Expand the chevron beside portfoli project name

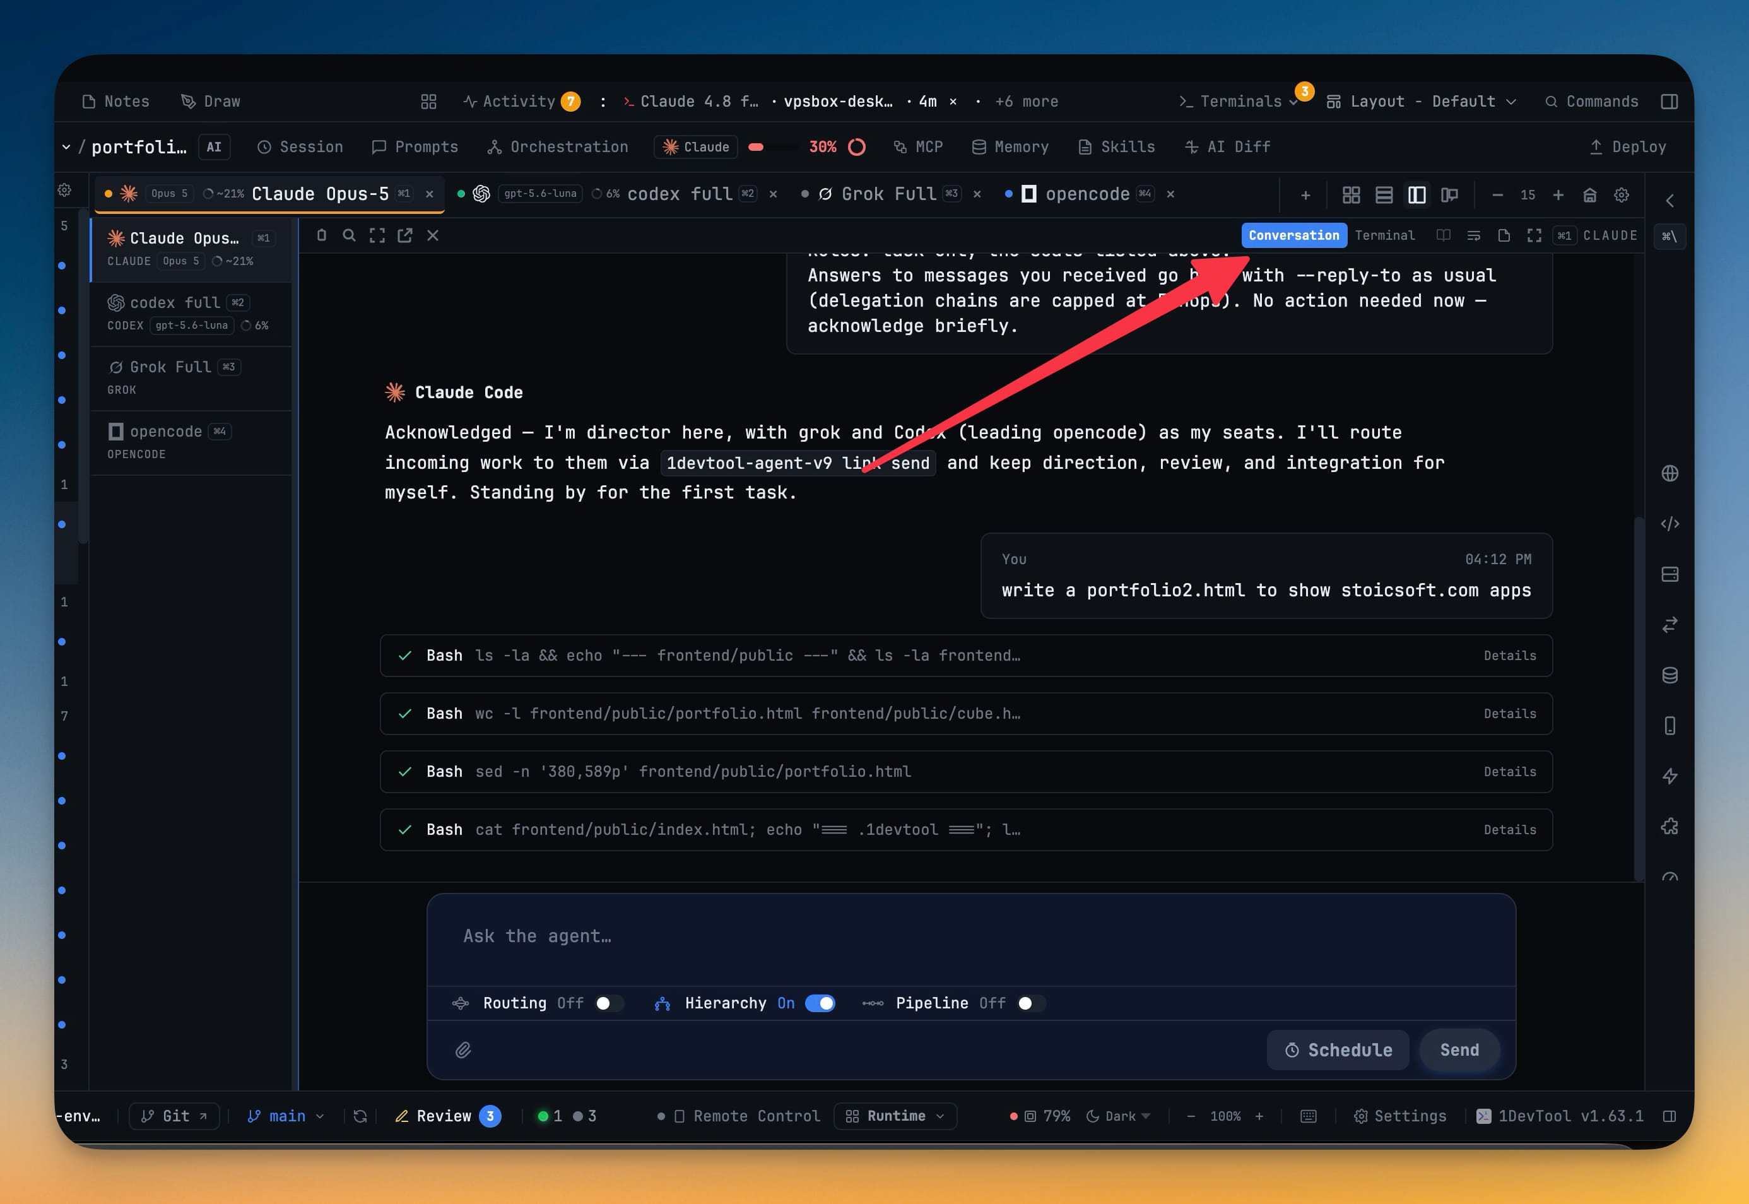[x=66, y=146]
